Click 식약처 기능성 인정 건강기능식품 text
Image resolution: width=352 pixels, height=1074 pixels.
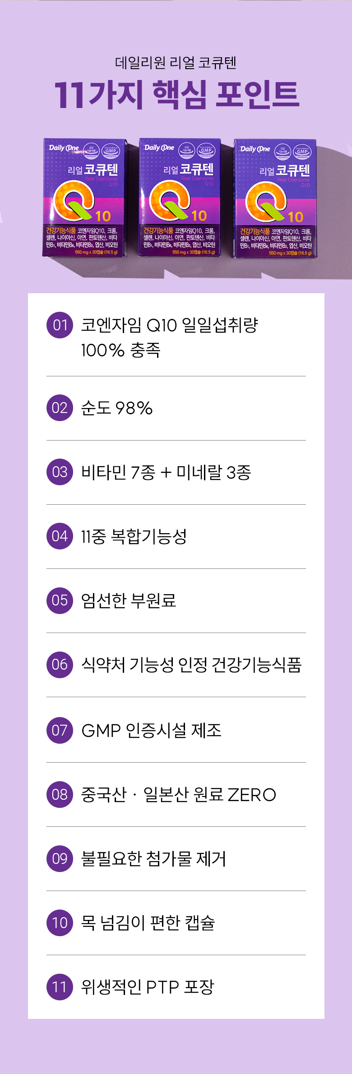click(x=191, y=665)
